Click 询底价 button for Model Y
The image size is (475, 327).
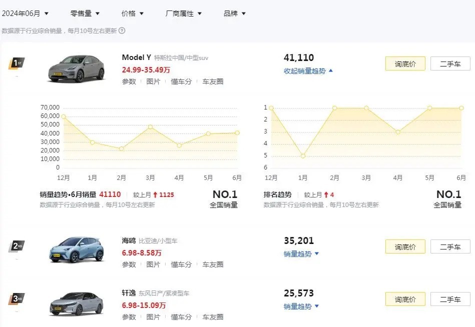tap(405, 63)
